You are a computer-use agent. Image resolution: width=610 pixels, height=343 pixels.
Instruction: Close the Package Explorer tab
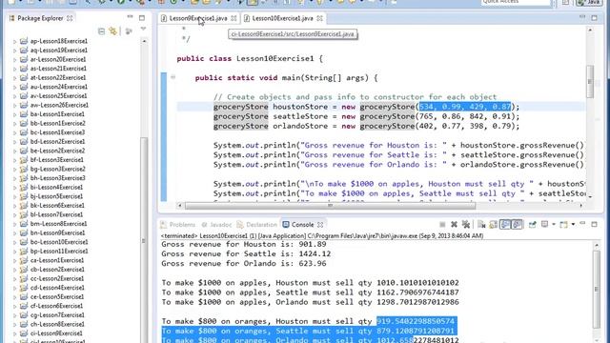tap(70, 18)
